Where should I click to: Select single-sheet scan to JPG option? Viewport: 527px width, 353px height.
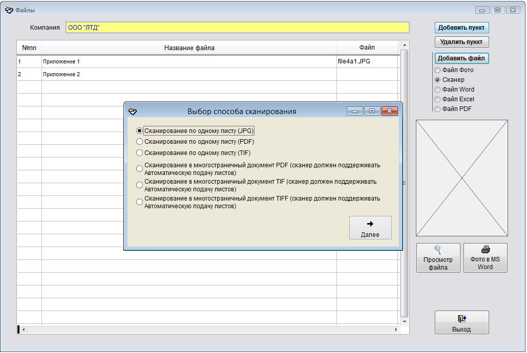click(139, 131)
